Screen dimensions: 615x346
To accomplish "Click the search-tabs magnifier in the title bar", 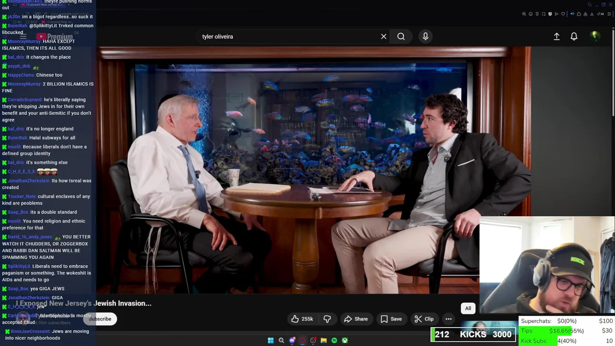I will pos(590,5).
